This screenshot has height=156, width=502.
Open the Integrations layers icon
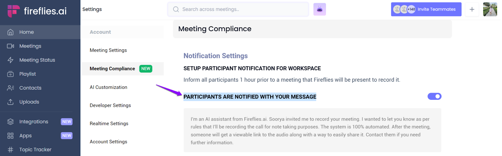point(10,122)
